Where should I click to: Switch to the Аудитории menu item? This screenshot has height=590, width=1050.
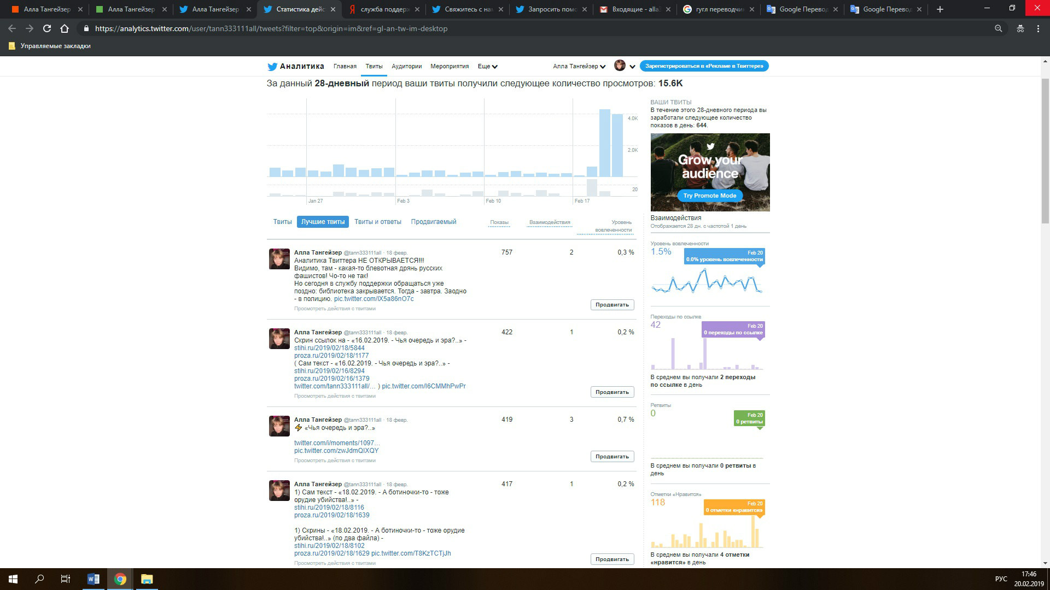[406, 67]
